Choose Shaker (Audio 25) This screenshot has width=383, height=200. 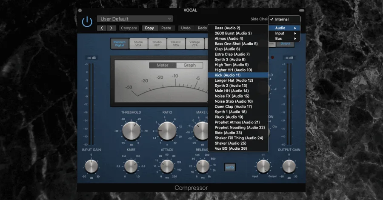[238, 143]
